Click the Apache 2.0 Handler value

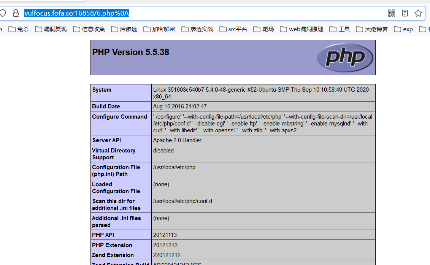click(x=177, y=140)
